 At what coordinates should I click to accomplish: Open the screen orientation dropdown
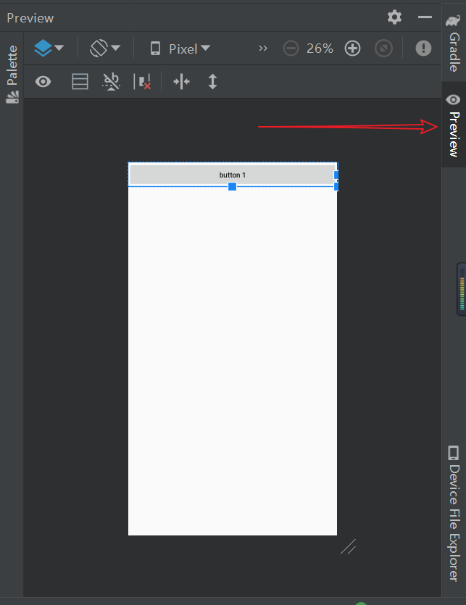pyautogui.click(x=105, y=49)
